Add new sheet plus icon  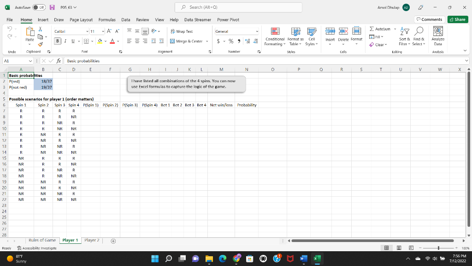coord(113,241)
